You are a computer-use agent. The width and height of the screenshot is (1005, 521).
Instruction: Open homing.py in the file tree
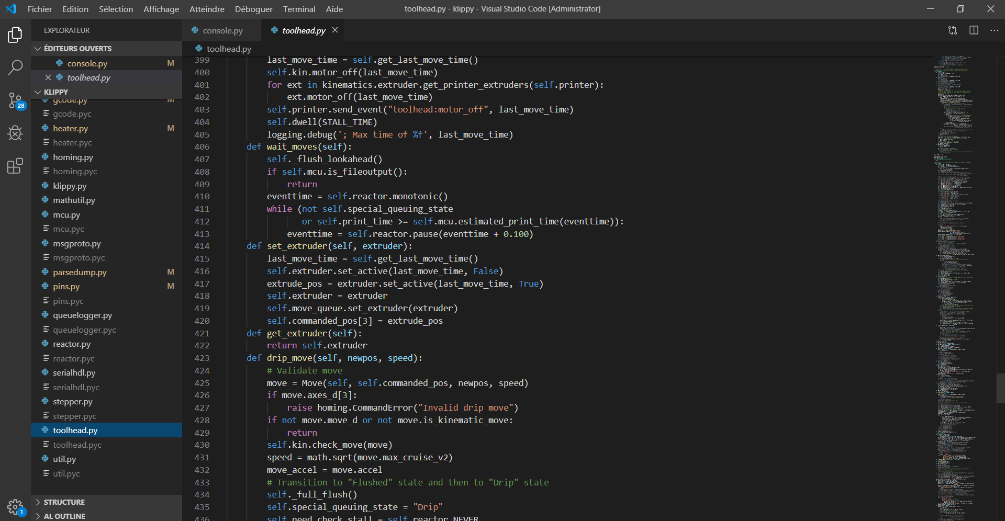click(x=107, y=157)
